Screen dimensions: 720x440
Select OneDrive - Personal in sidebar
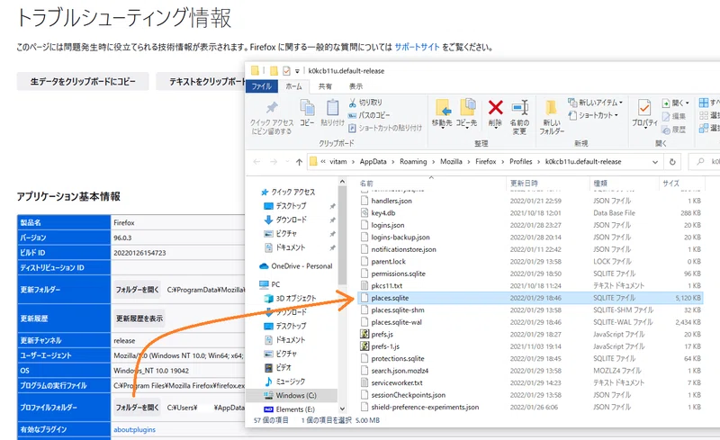296,266
